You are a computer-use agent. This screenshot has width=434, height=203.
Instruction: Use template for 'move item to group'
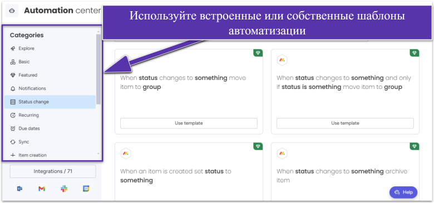point(189,123)
